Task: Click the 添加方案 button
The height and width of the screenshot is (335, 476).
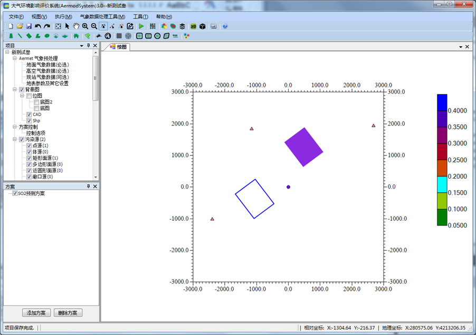Action: pos(36,313)
